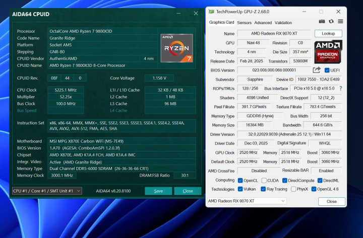
Task: Enable the CUDA checkbox
Action: pos(263,180)
